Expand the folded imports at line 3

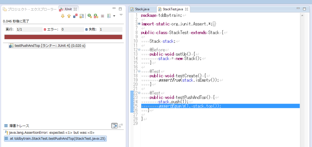coord(139,24)
